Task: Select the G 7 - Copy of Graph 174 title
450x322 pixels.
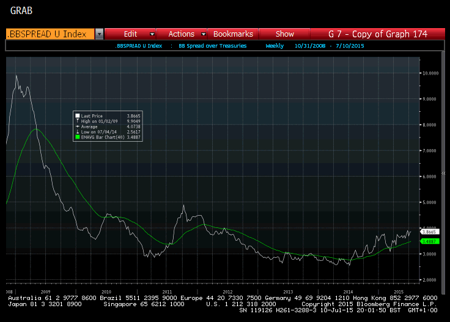Action: (377, 34)
